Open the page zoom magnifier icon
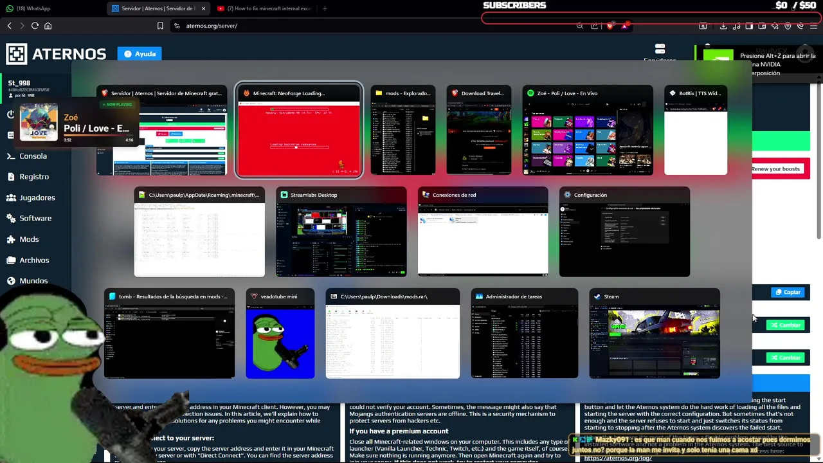Image resolution: width=823 pixels, height=463 pixels. tap(580, 26)
